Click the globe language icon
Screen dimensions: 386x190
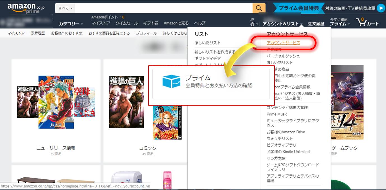(252, 24)
